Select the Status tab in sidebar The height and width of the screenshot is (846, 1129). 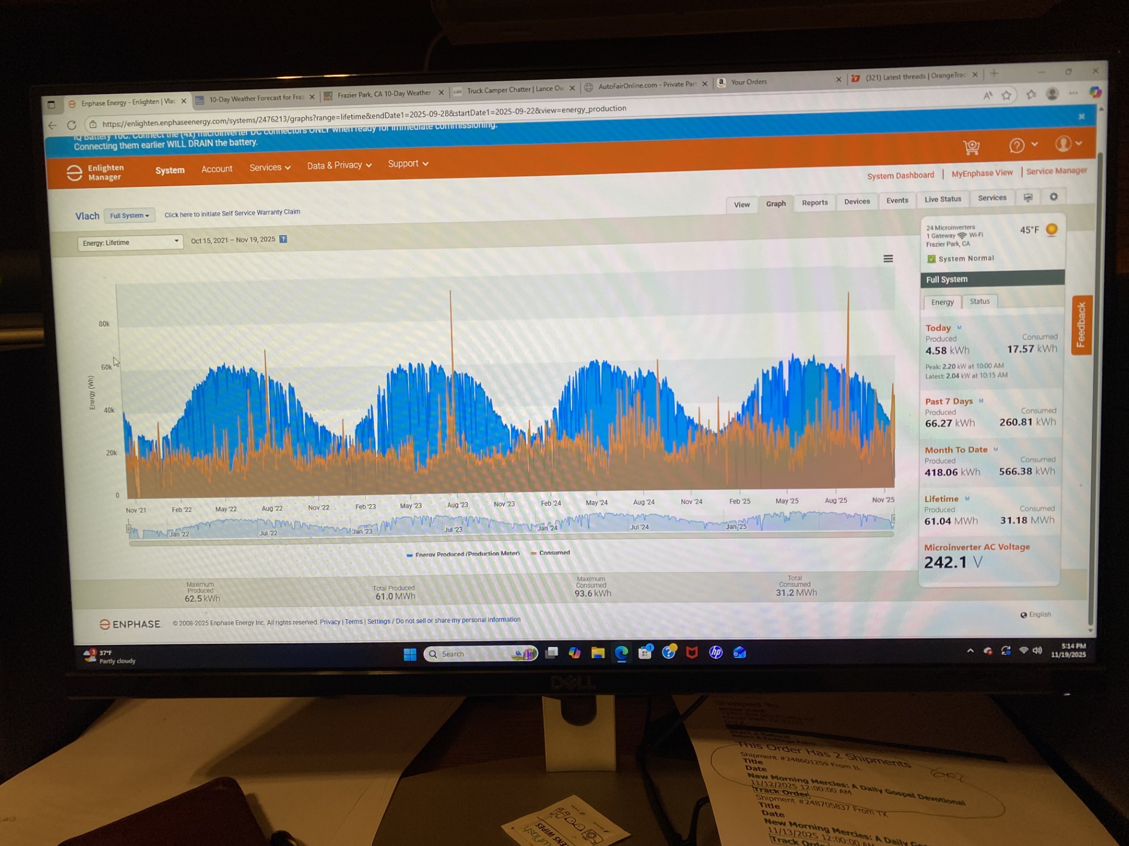(980, 301)
